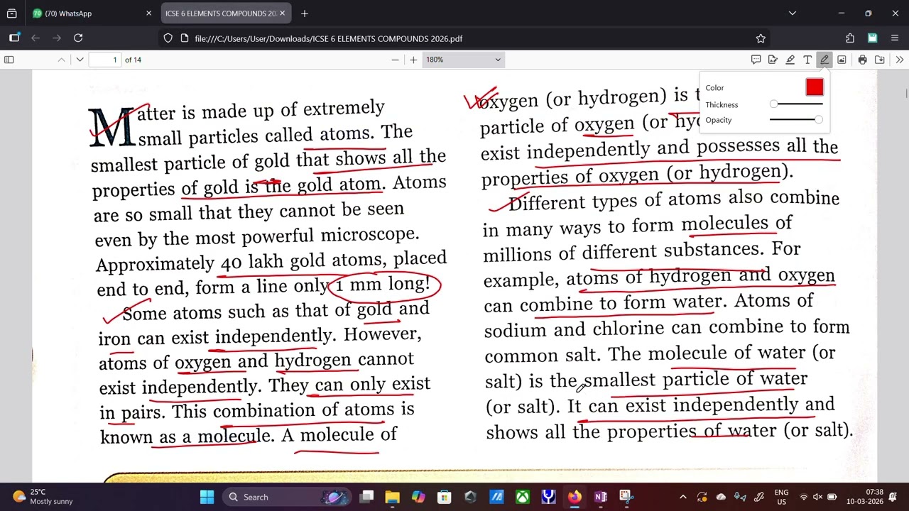Screen dimensions: 909x511
Task: Open Microsoft Store from taskbar
Action: click(x=445, y=497)
